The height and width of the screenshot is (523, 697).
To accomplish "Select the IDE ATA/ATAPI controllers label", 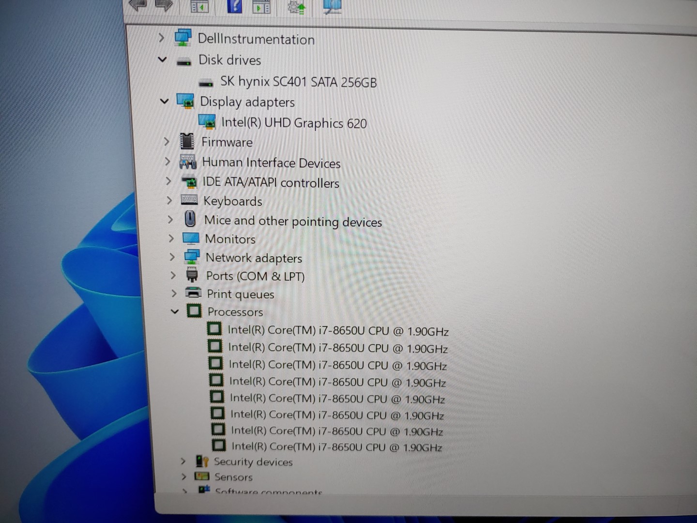I will [271, 182].
